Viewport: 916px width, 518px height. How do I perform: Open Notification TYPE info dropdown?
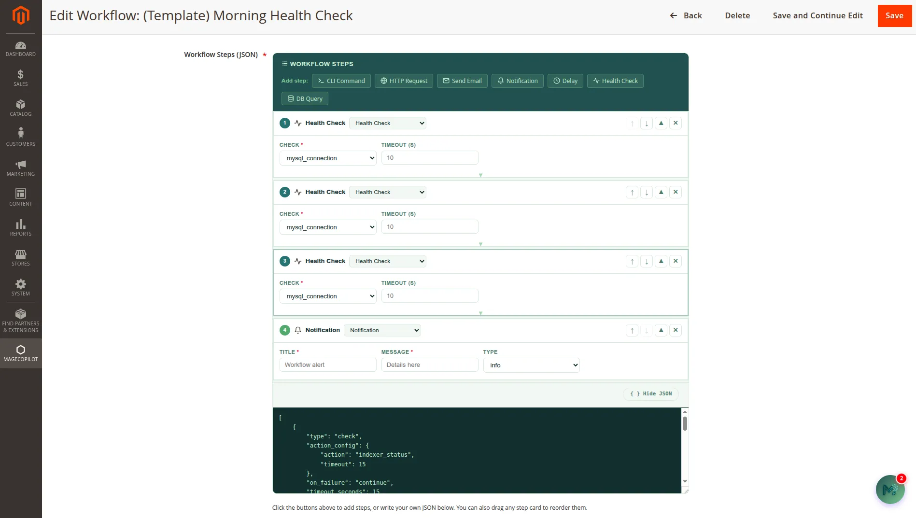click(x=531, y=365)
